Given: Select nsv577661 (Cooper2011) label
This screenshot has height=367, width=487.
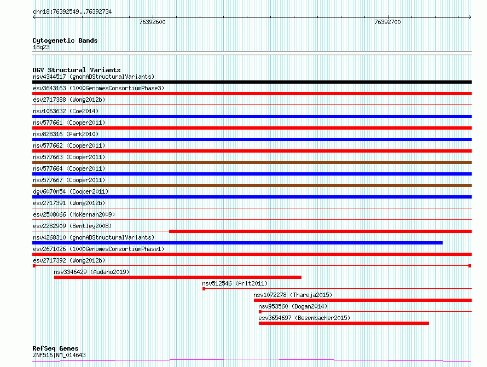Looking at the screenshot, I should coord(69,123).
